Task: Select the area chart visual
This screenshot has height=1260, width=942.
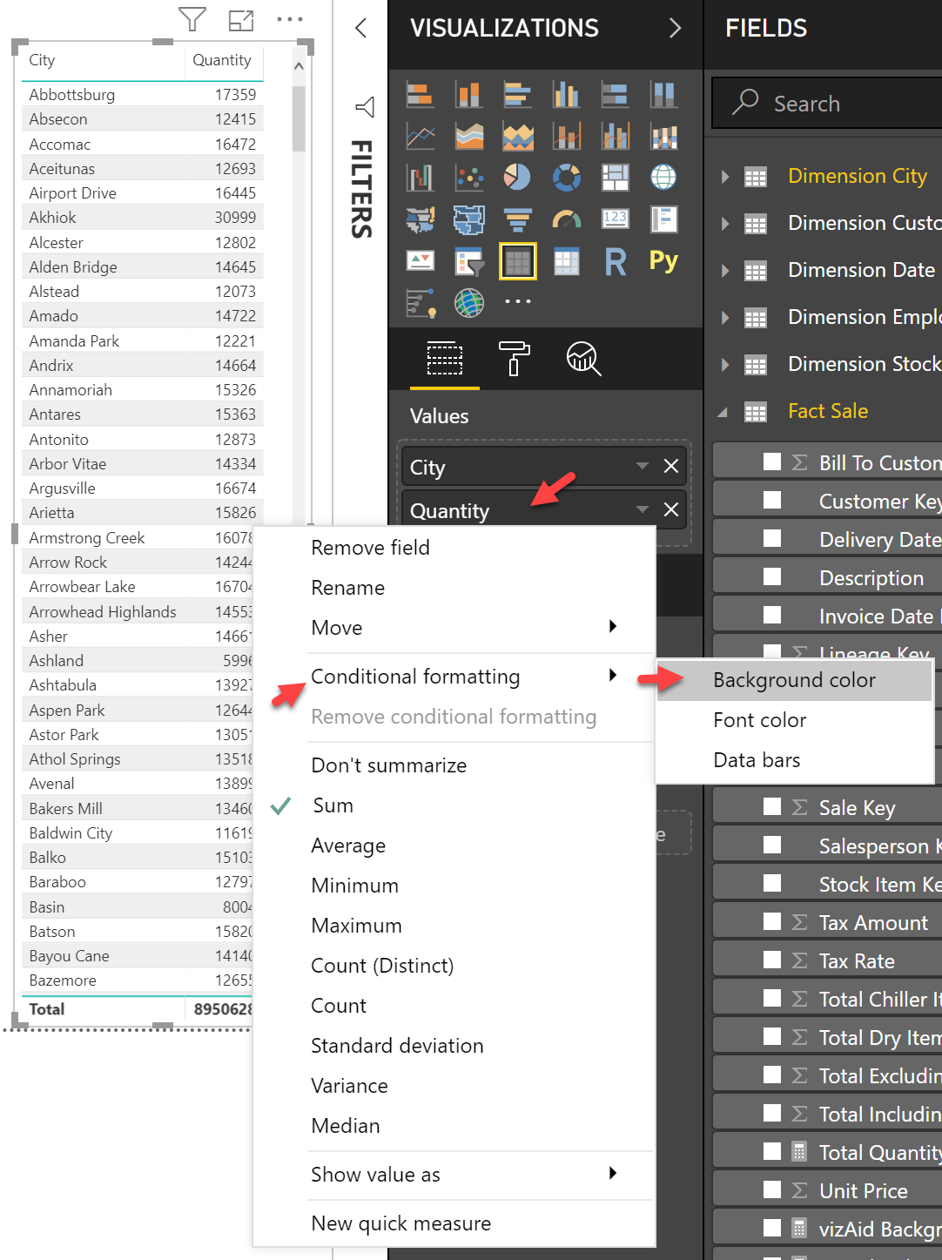Action: [x=469, y=136]
